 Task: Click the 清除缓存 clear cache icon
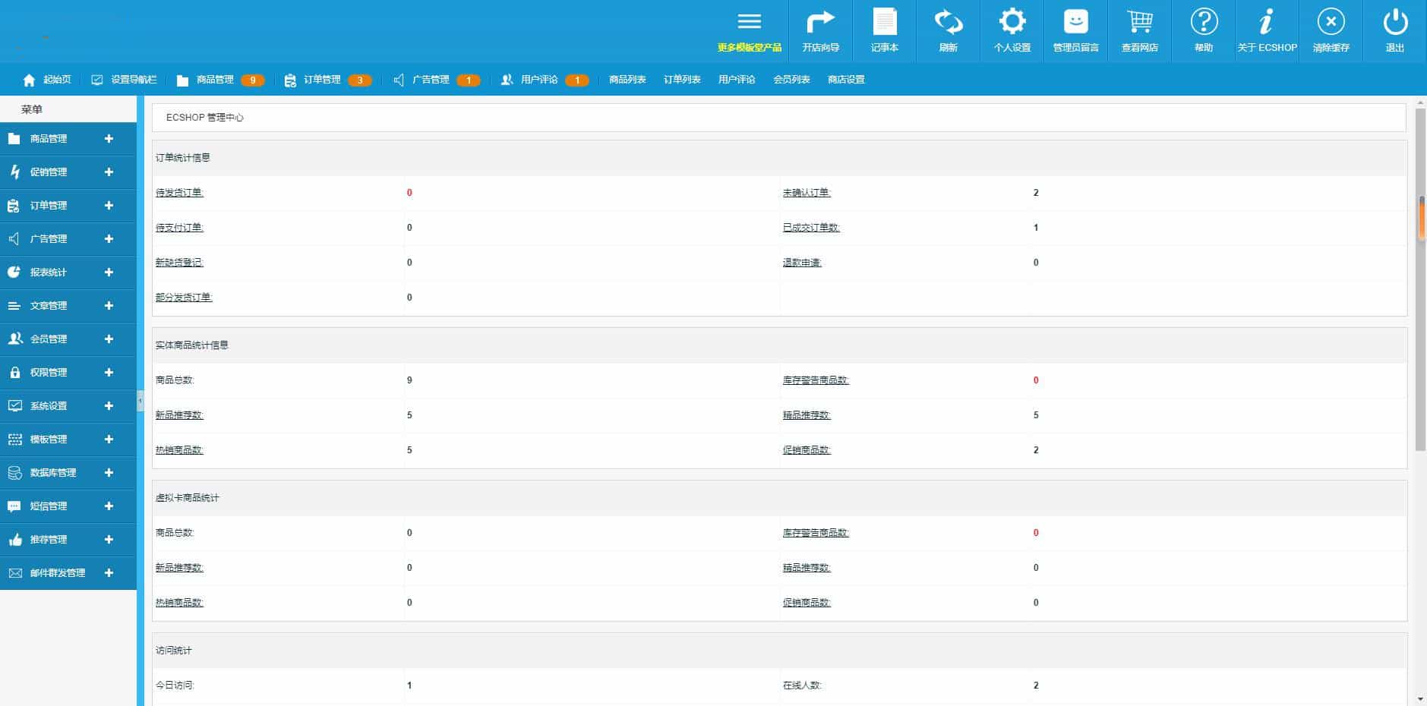pyautogui.click(x=1331, y=30)
